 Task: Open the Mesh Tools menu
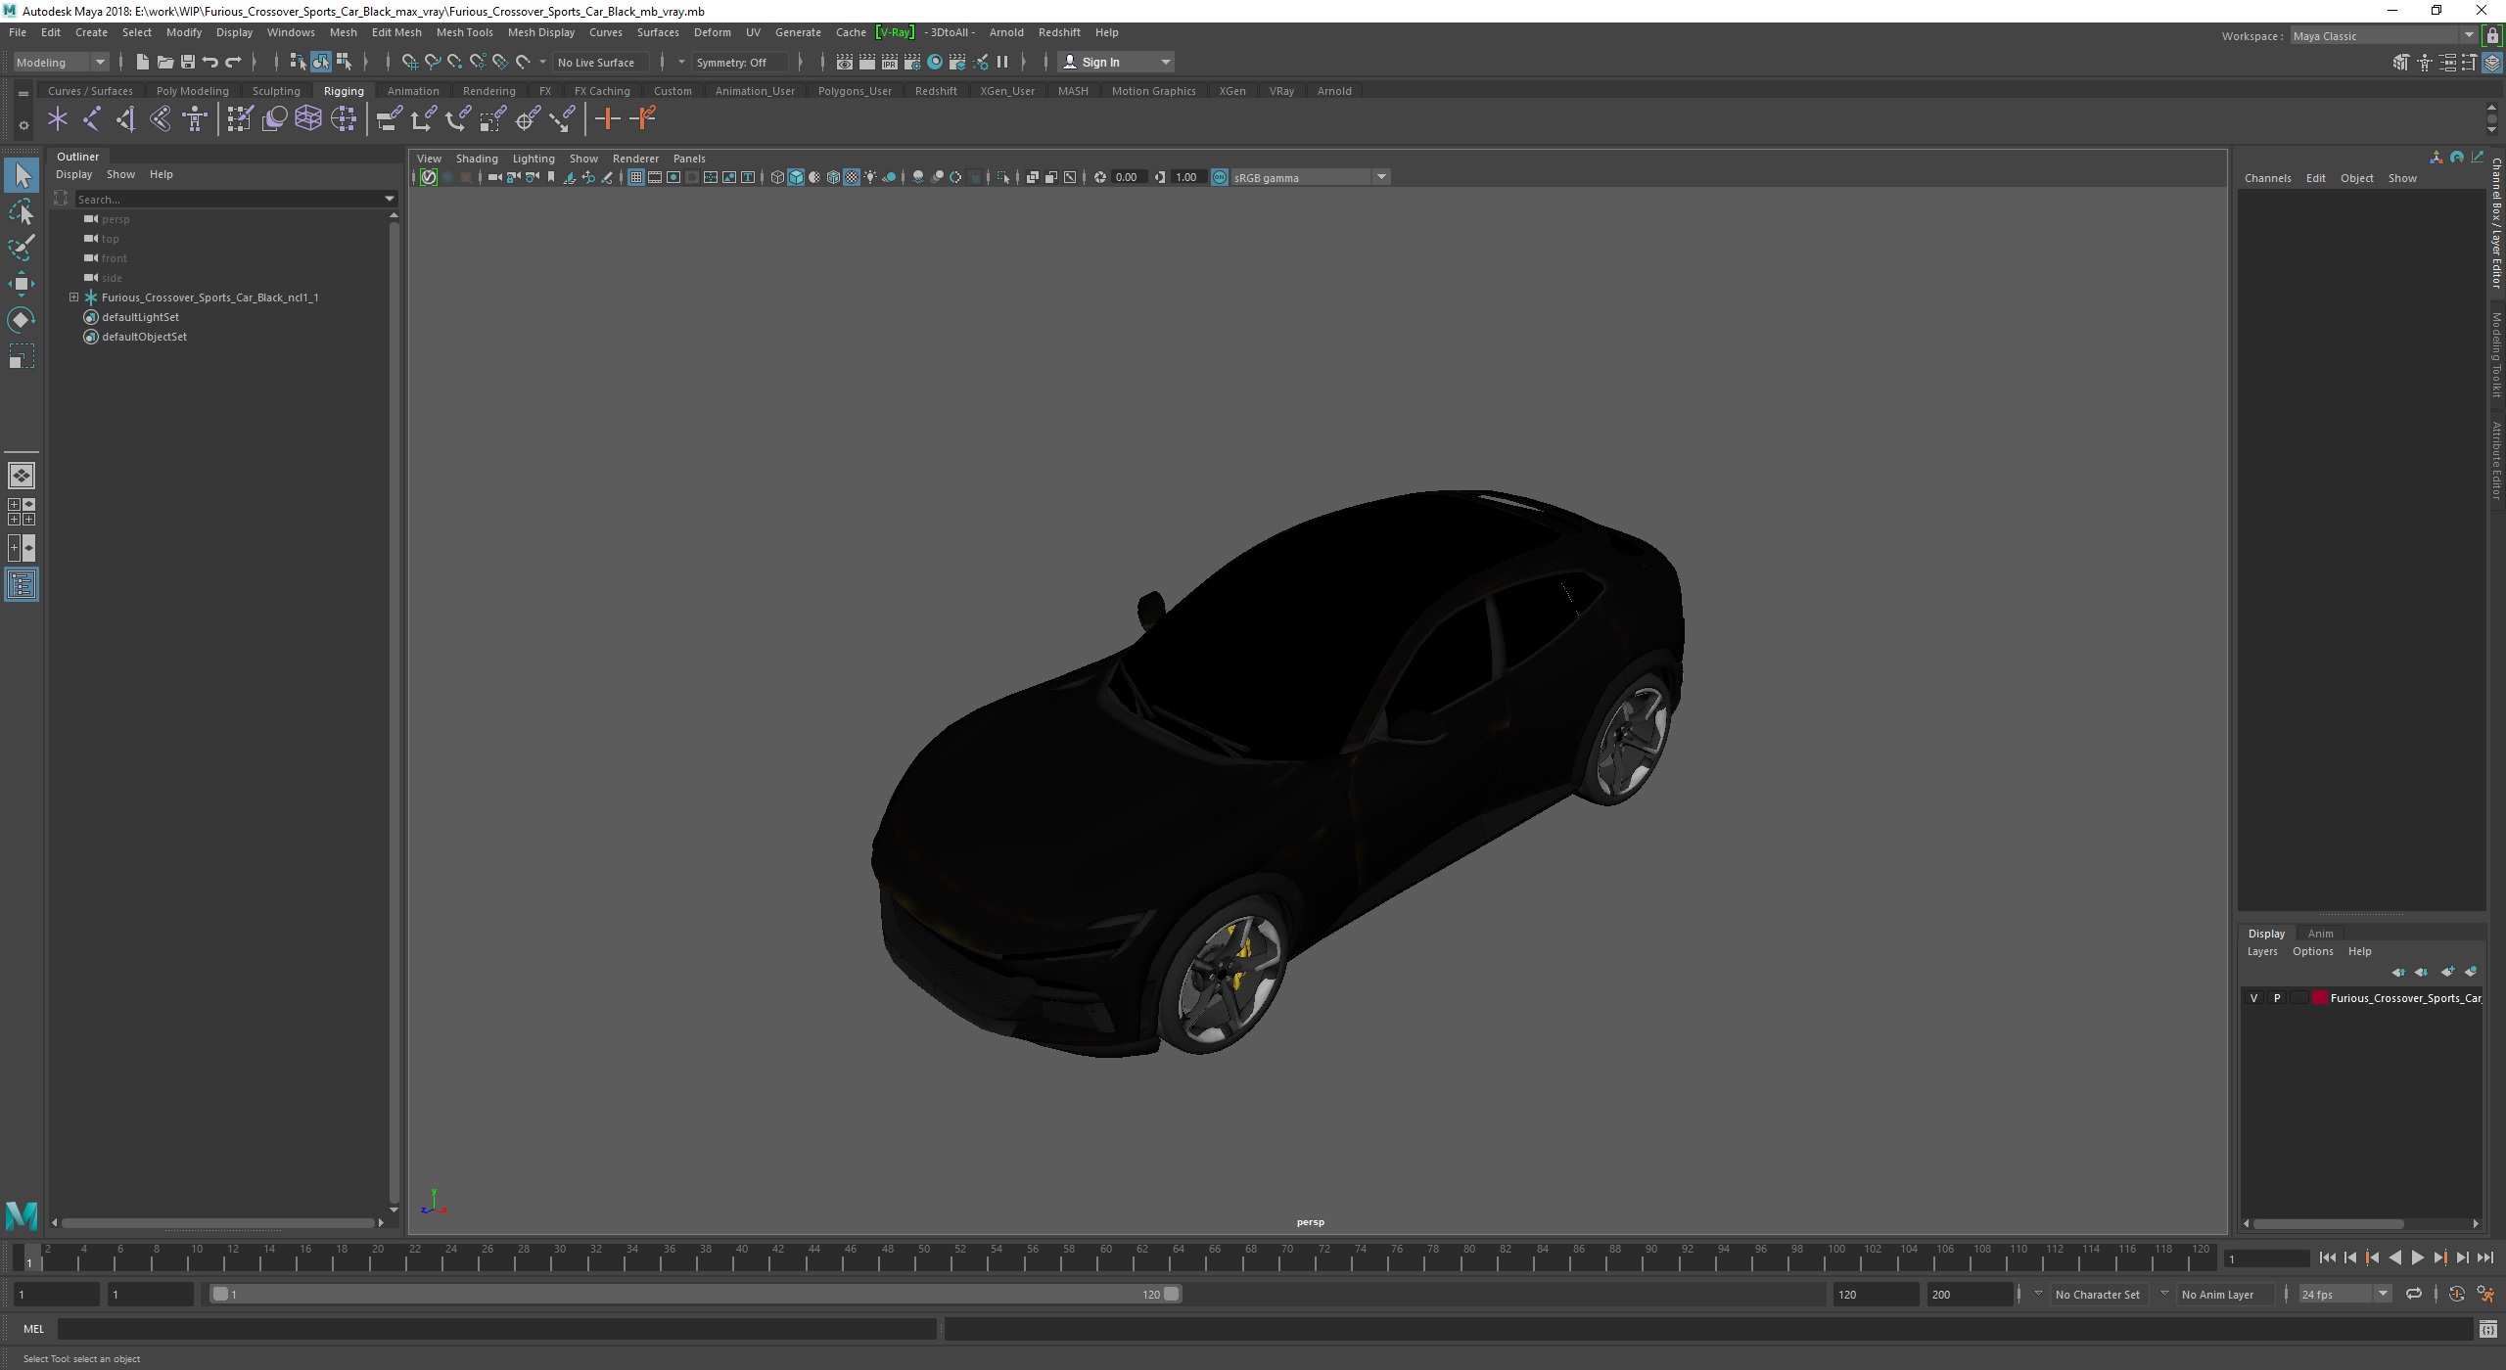click(464, 32)
